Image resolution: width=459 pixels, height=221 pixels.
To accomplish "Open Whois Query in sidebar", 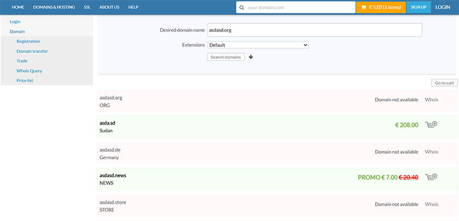I will [29, 71].
